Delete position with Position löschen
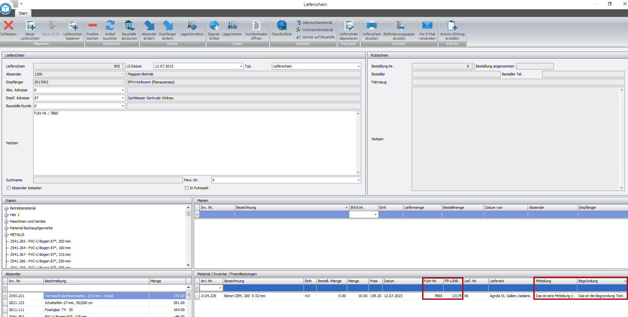Viewport: 628px width, 317px height. 93,26
